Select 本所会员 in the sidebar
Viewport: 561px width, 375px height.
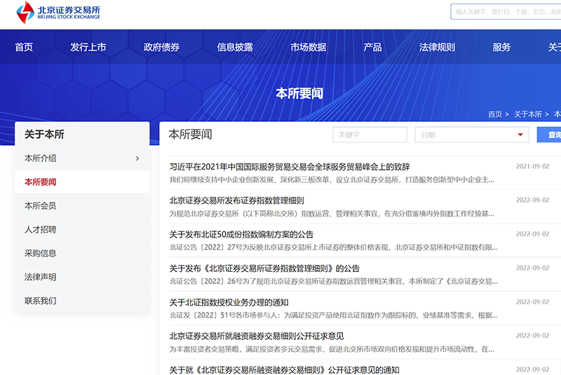[82, 205]
